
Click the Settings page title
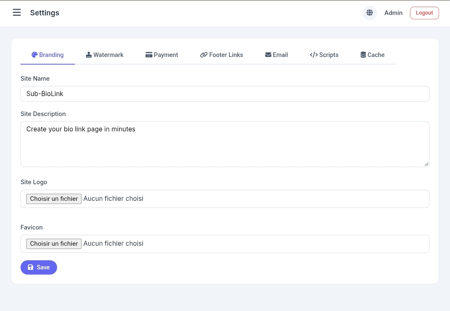coord(45,13)
